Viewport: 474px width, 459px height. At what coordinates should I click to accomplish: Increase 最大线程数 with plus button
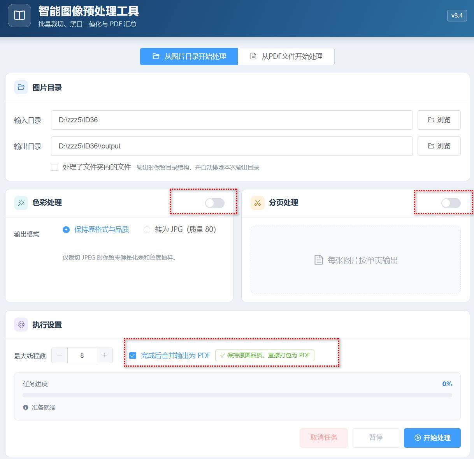tap(105, 355)
